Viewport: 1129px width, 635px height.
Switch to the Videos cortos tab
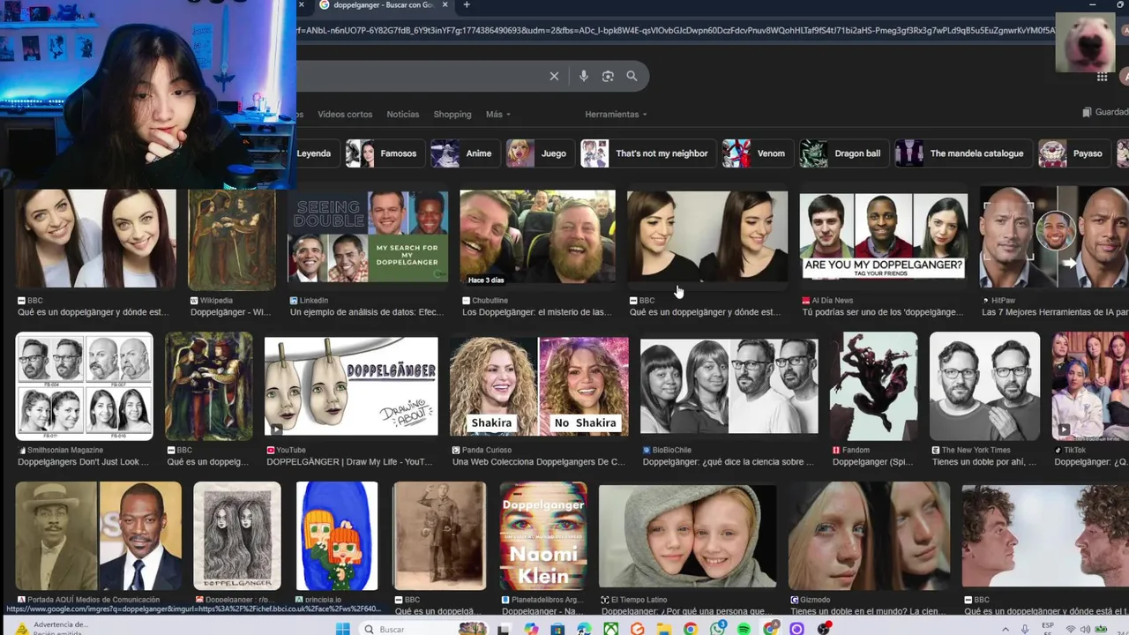click(x=345, y=115)
